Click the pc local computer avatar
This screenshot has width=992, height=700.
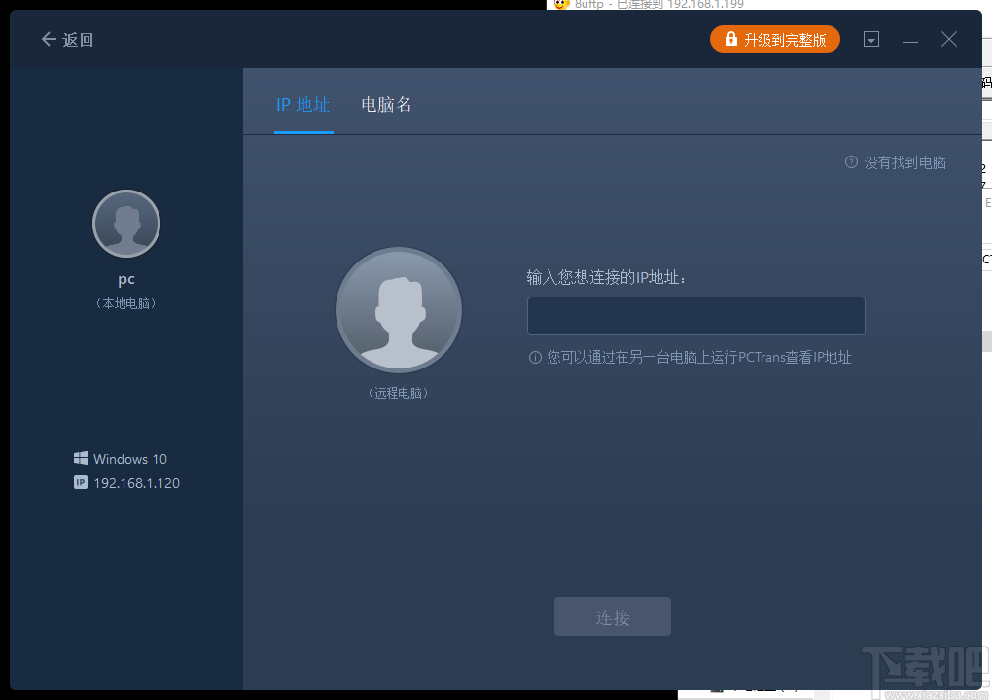[125, 223]
